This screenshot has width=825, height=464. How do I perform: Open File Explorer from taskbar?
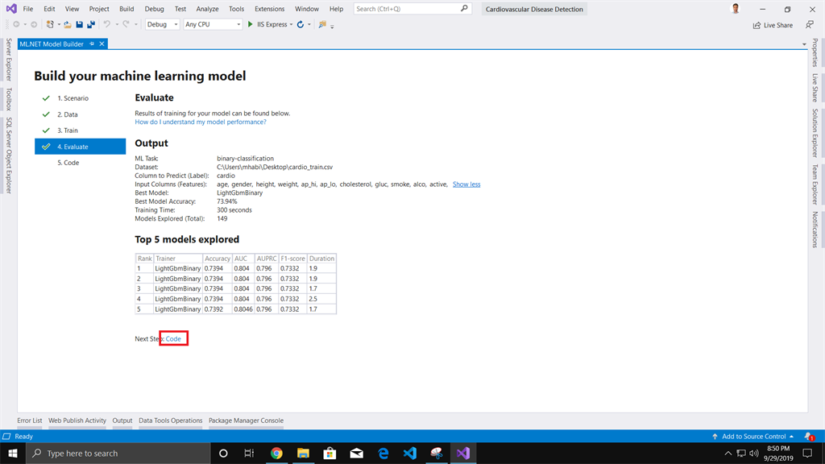click(303, 453)
